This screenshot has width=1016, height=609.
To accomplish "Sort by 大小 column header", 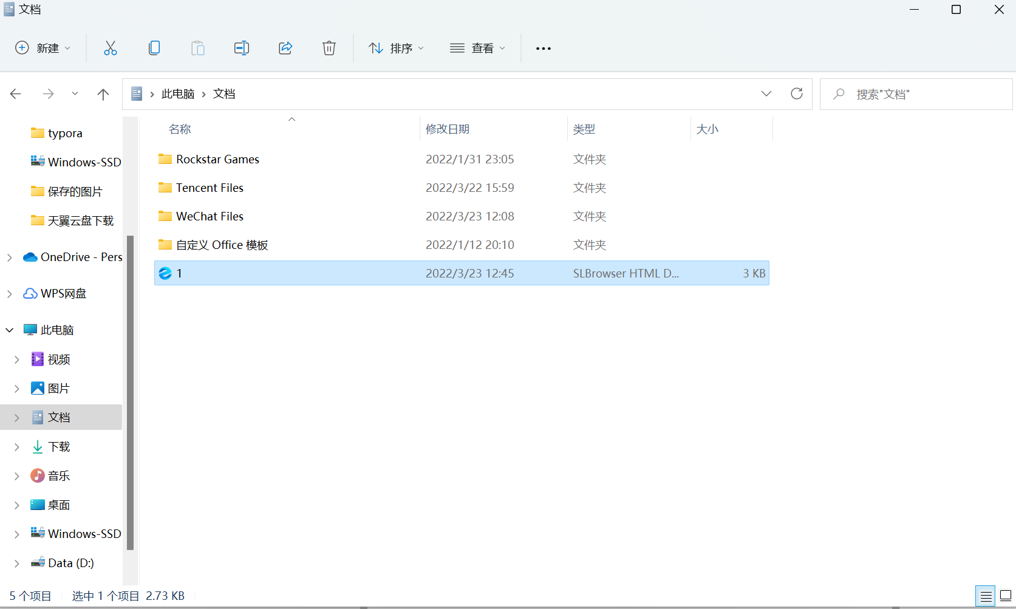I will (707, 129).
